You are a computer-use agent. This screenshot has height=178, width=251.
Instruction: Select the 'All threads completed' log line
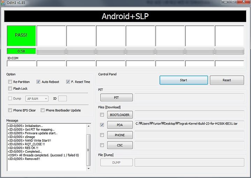tap(43, 155)
